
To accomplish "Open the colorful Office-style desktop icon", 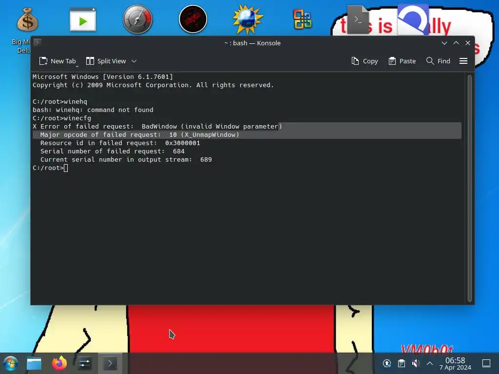I will (x=302, y=19).
